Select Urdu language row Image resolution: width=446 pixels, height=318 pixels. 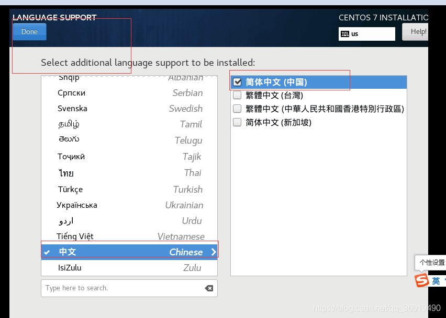click(129, 221)
